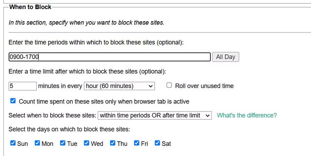Toggle the Mon day checkbox
This screenshot has width=311, height=156.
37,143
